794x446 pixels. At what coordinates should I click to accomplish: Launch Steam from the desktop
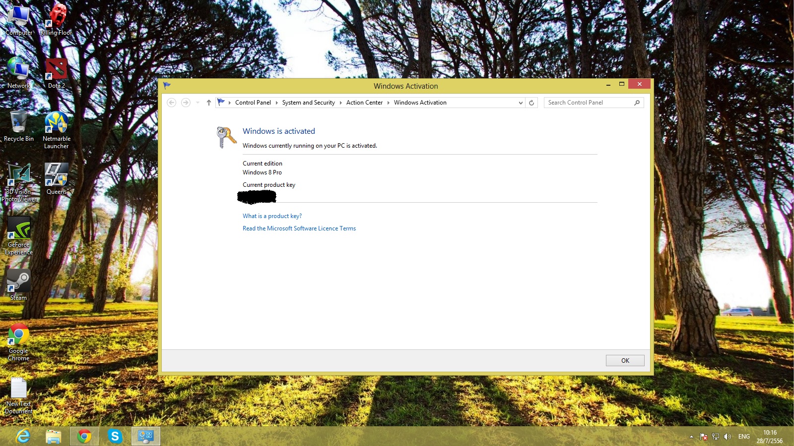point(19,285)
